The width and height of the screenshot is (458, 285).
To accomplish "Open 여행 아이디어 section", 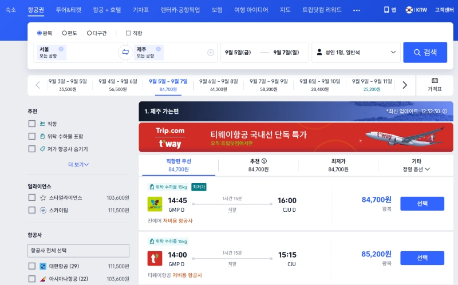I will pos(251,10).
